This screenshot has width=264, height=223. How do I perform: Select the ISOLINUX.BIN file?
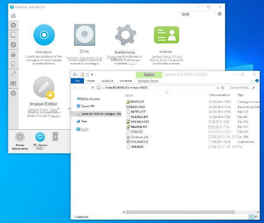click(x=137, y=117)
